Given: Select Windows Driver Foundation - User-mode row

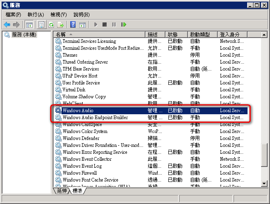Looking at the screenshot, I should [151, 145].
